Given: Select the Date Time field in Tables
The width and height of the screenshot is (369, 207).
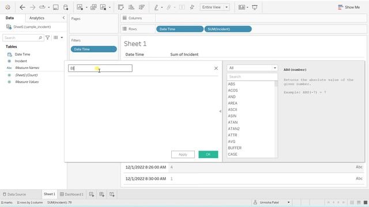Looking at the screenshot, I should pyautogui.click(x=22, y=54).
